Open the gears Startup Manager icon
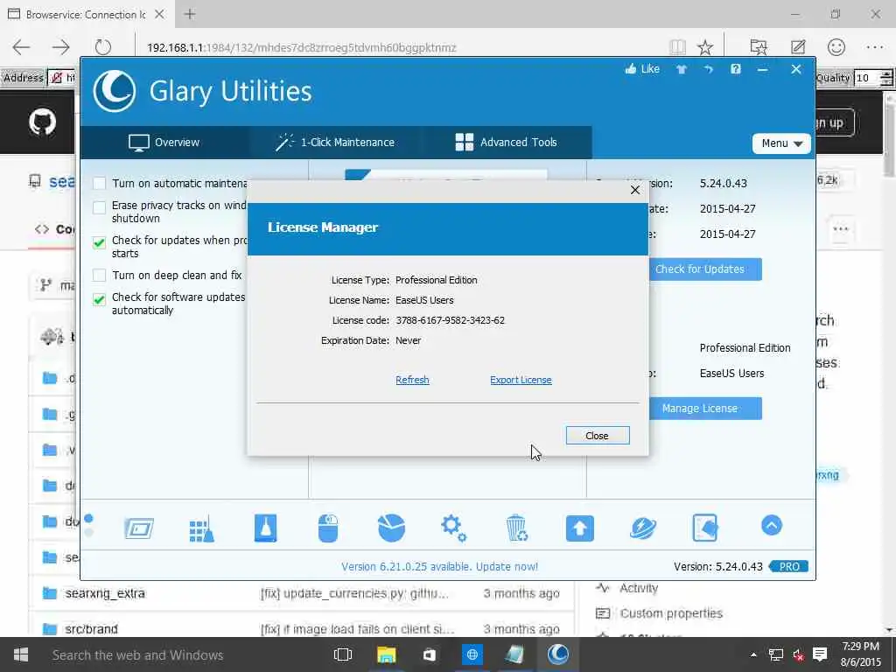The height and width of the screenshot is (672, 896). [x=454, y=528]
